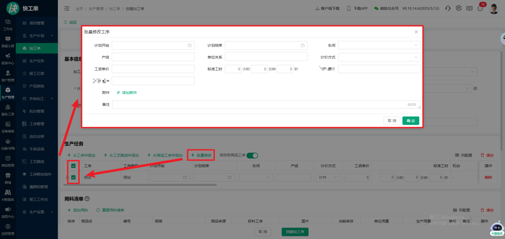Click the AI智能体 sidebar icon
Viewport: 505px width, 239px height.
point(8,194)
